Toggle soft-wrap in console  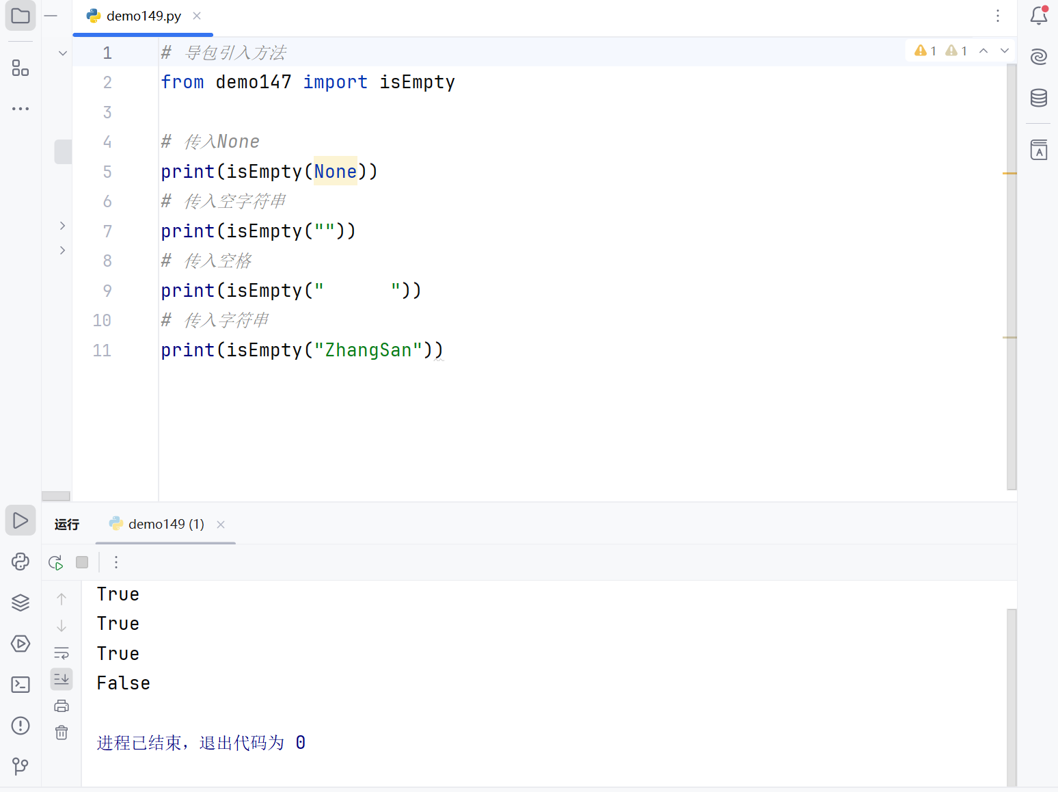(x=62, y=652)
